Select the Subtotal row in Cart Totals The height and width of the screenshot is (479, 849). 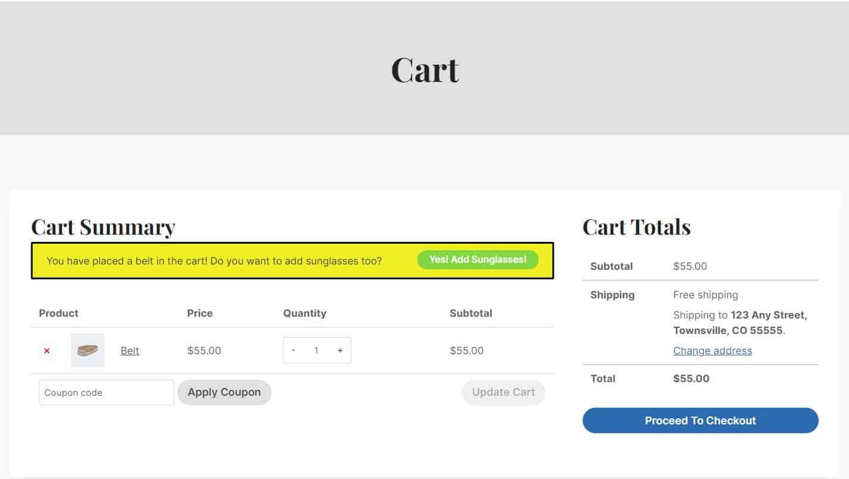pos(611,266)
